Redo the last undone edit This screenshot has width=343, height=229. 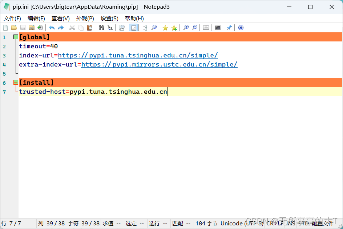61,28
